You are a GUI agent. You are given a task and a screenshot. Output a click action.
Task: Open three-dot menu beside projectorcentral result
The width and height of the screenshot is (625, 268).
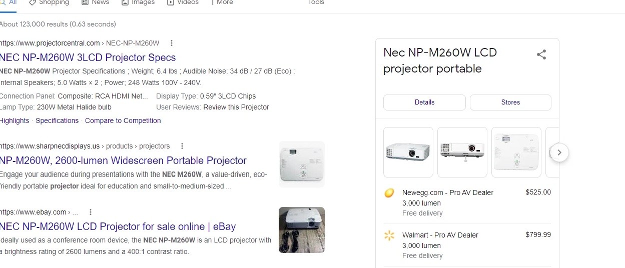point(172,43)
